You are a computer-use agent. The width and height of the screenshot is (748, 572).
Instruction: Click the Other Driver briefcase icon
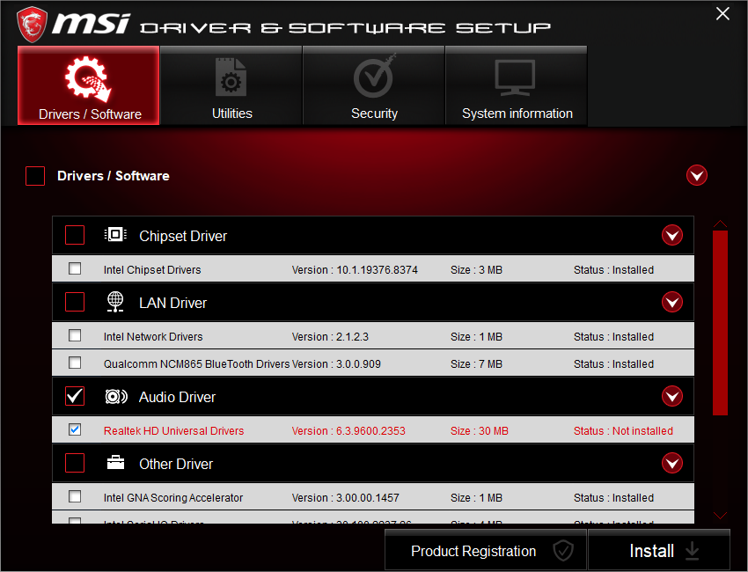115,463
